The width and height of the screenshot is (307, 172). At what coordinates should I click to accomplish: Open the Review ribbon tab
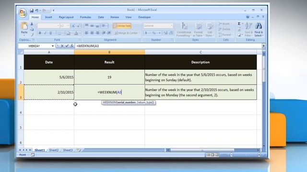click(x=115, y=17)
